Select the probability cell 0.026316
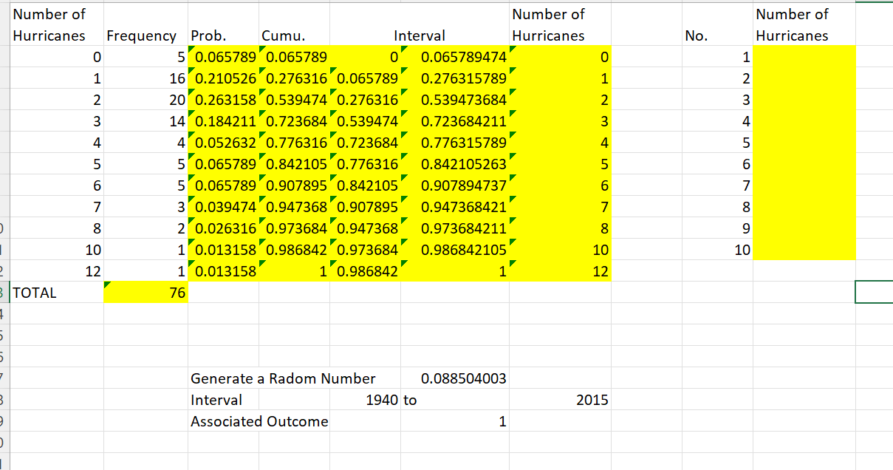The image size is (893, 470). point(223,228)
